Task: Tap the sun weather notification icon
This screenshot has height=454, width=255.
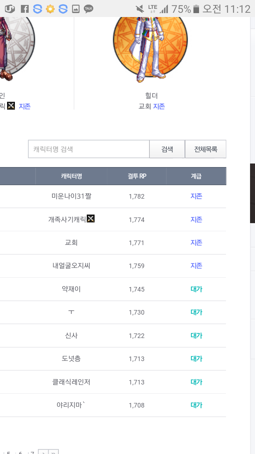Action: [x=50, y=9]
